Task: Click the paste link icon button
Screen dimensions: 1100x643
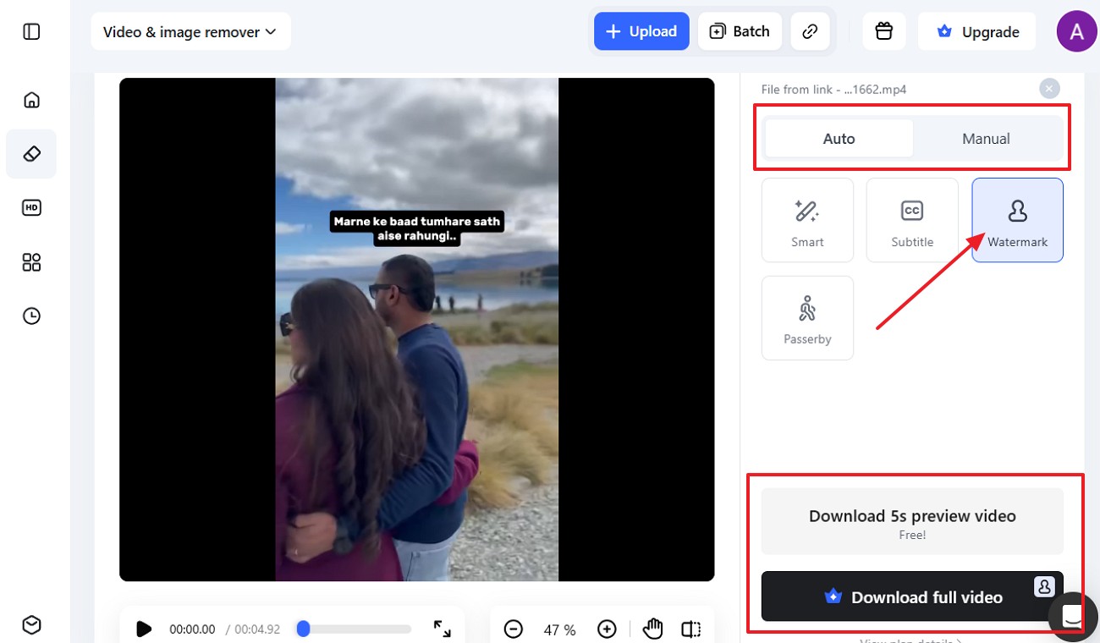Action: [x=810, y=31]
